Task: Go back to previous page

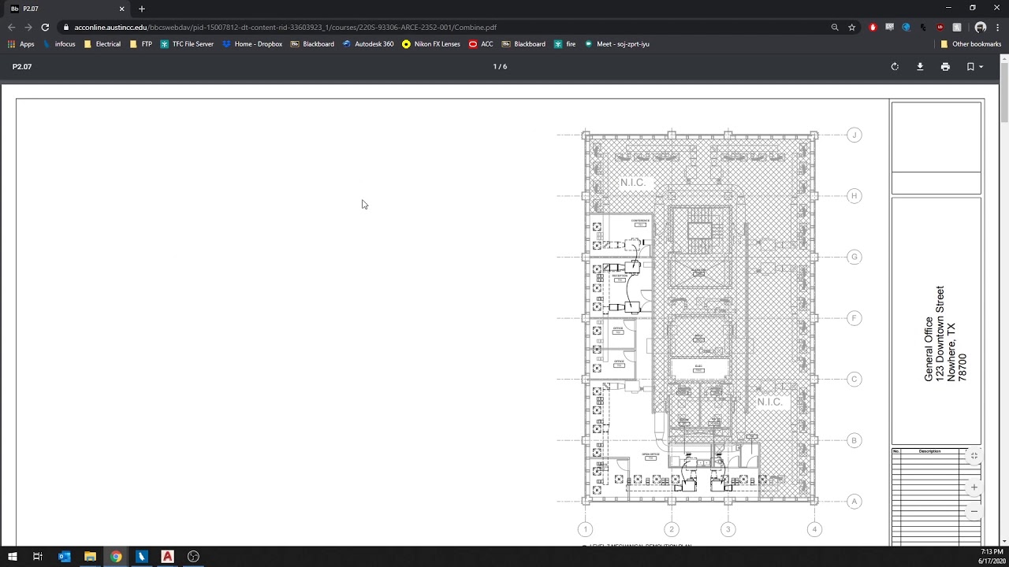Action: coord(11,27)
